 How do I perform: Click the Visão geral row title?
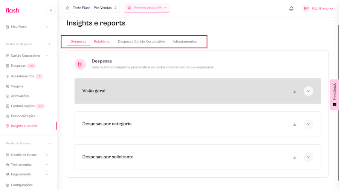(94, 91)
